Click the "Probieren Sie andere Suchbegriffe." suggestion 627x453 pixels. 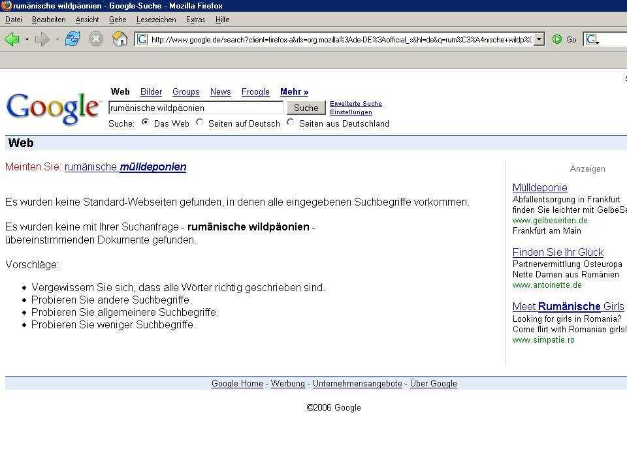pos(112,300)
